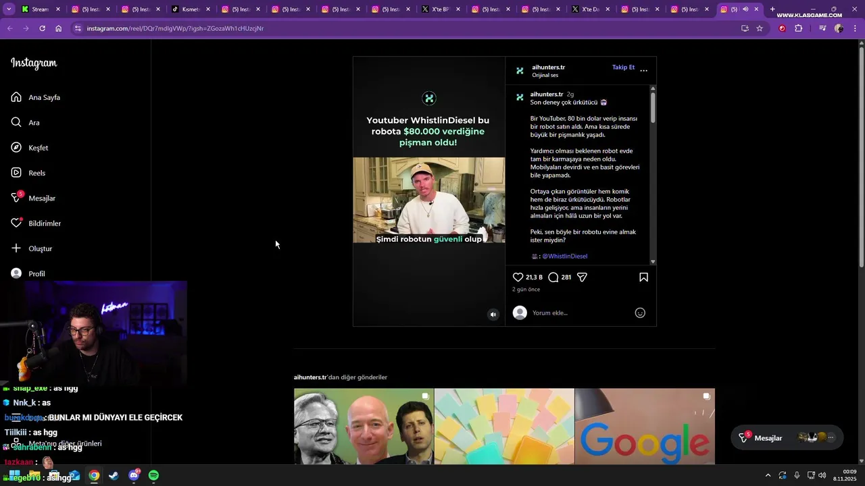
Task: Open a new browser tab with plus
Action: [772, 9]
